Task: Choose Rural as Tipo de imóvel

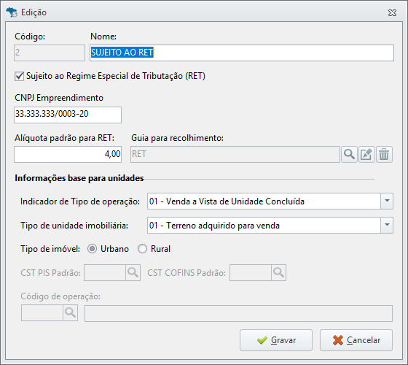Action: click(x=142, y=249)
